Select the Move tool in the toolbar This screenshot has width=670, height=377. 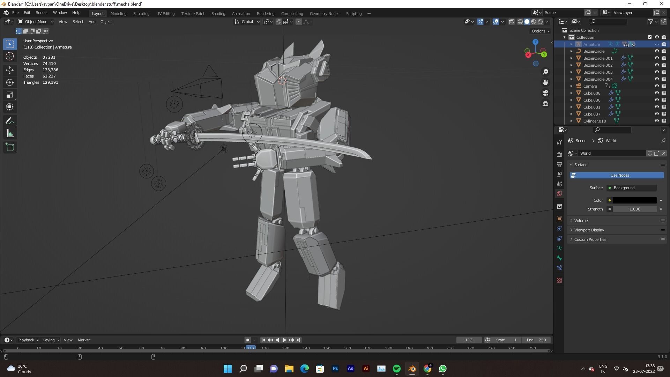(x=10, y=70)
